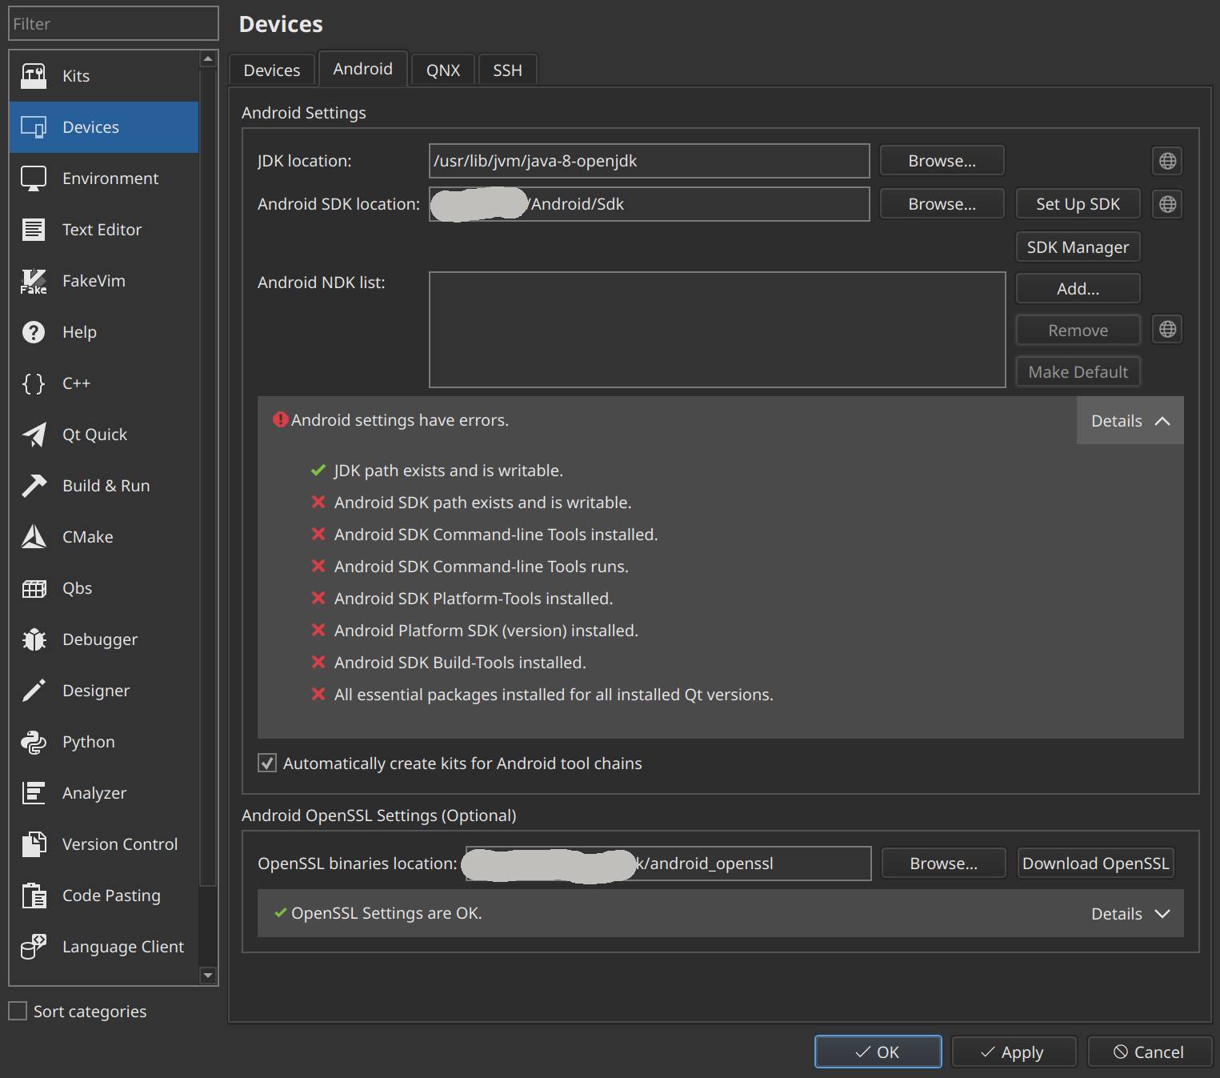This screenshot has height=1078, width=1220.
Task: Open JDK download page via globe icon
Action: click(x=1167, y=161)
